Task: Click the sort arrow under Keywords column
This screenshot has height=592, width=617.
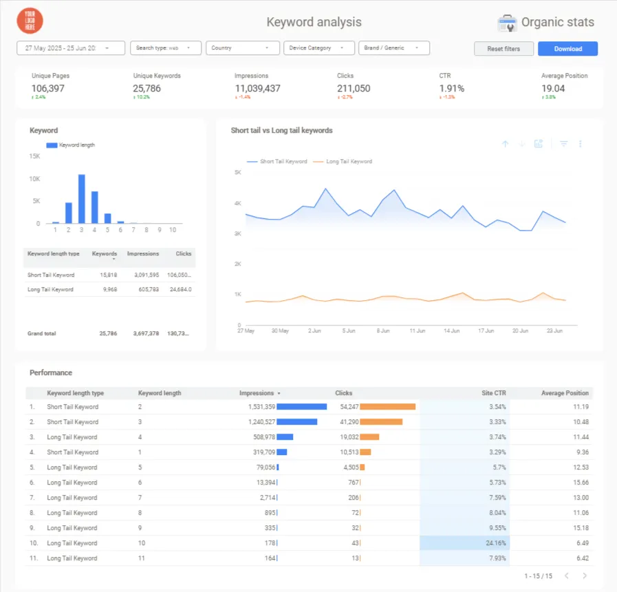Action: [x=113, y=260]
